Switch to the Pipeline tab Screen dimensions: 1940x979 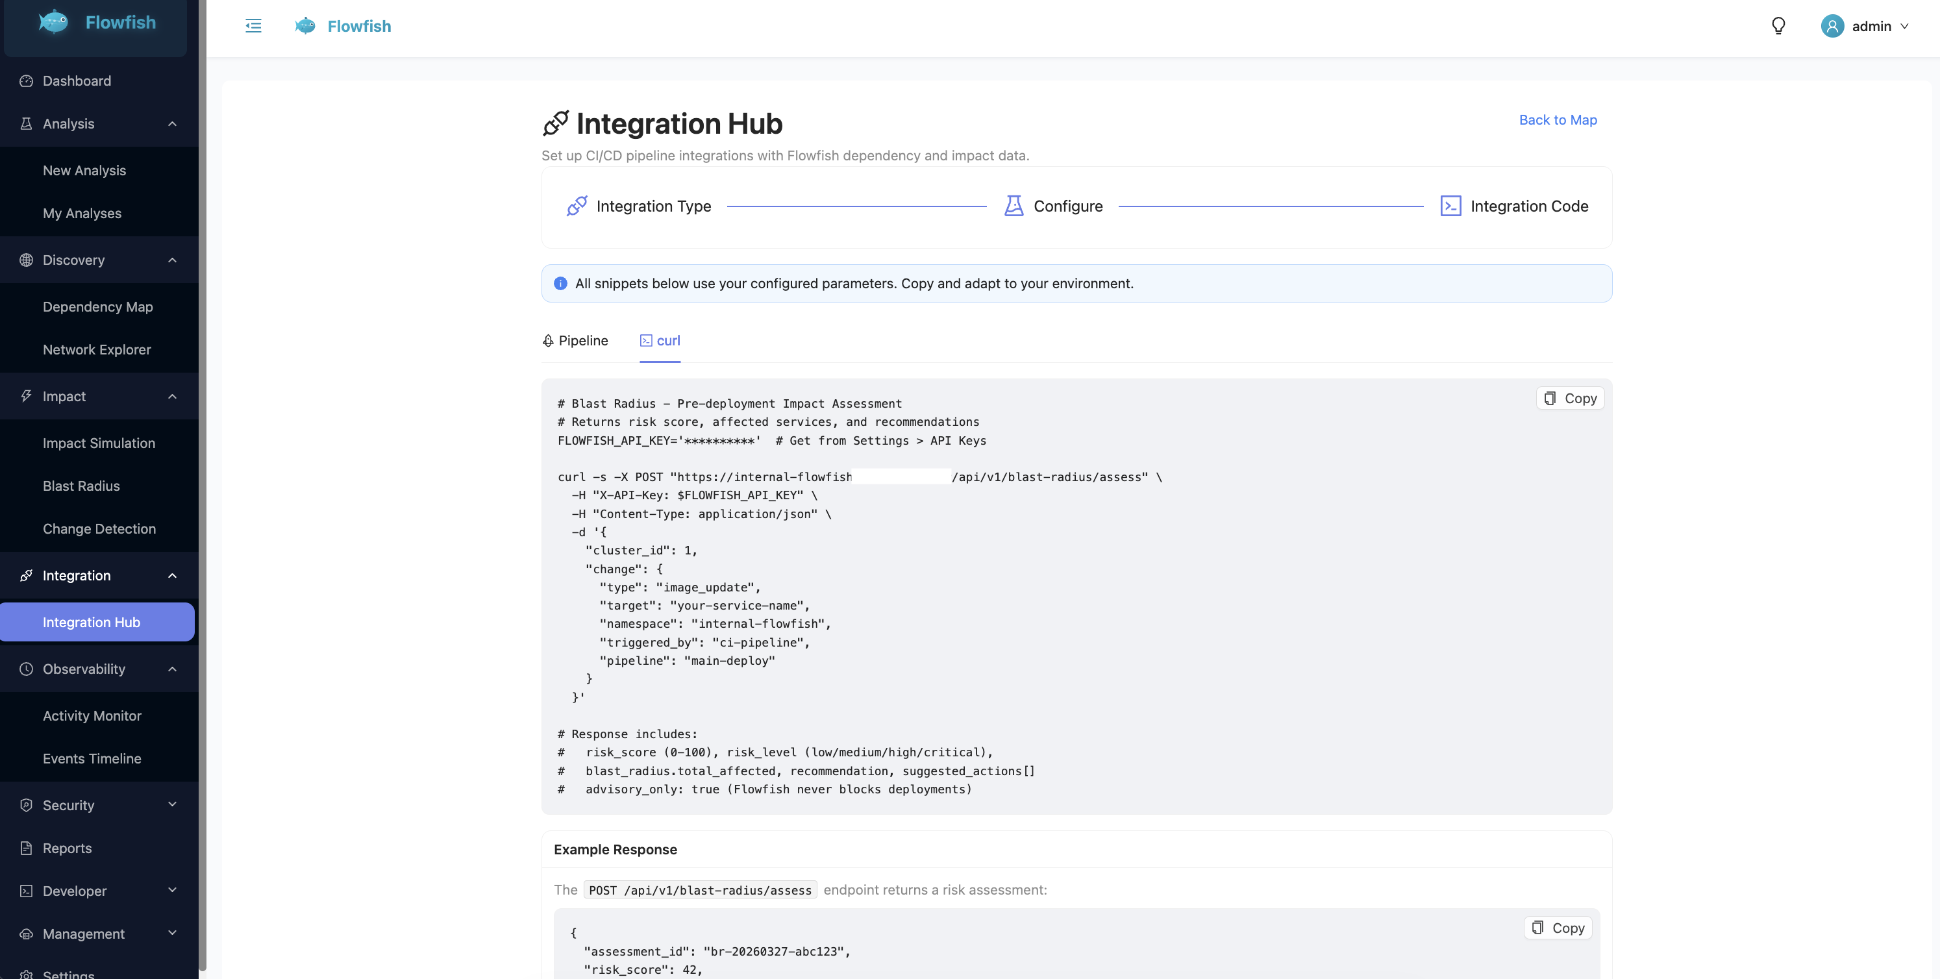pos(575,340)
